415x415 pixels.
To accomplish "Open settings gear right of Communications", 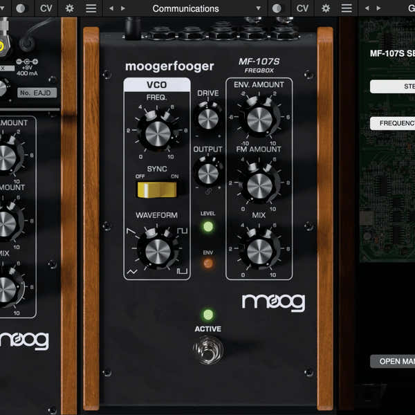I will (x=326, y=8).
